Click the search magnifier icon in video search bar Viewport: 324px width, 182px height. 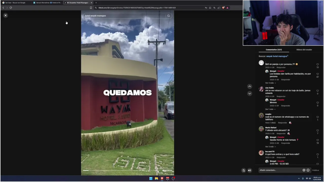click(x=169, y=16)
